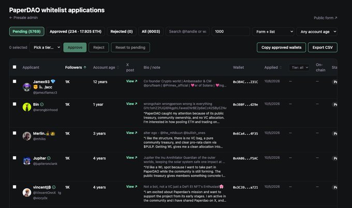
Task: Click the Wallet column header
Action: pyautogui.click(x=239, y=67)
